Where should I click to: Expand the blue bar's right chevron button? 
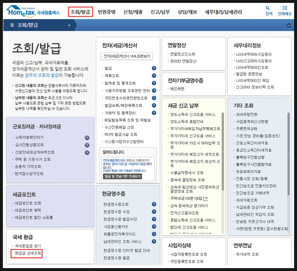click(289, 25)
